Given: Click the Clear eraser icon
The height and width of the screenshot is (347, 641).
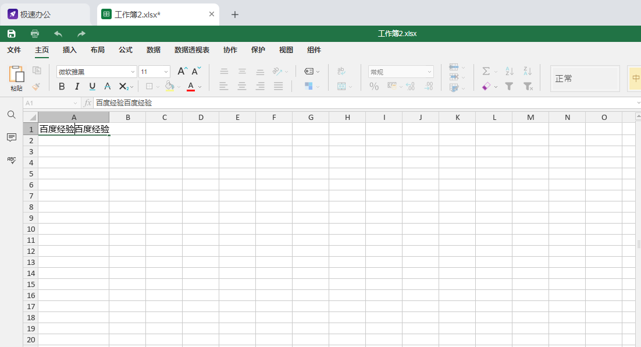Looking at the screenshot, I should pos(486,86).
